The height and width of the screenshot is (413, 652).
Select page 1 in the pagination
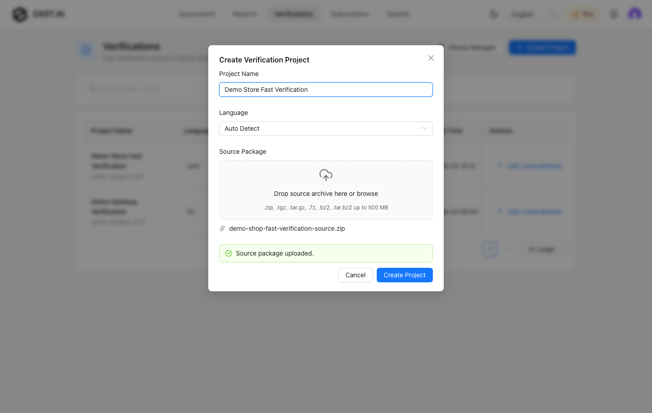tap(490, 249)
